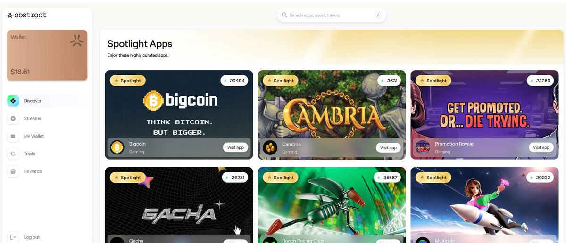Open the Discover sidebar icon
The image size is (566, 243).
(x=13, y=101)
